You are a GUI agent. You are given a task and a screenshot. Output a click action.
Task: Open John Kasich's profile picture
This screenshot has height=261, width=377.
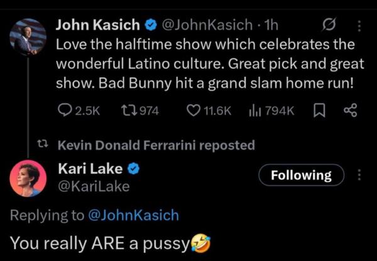click(28, 38)
